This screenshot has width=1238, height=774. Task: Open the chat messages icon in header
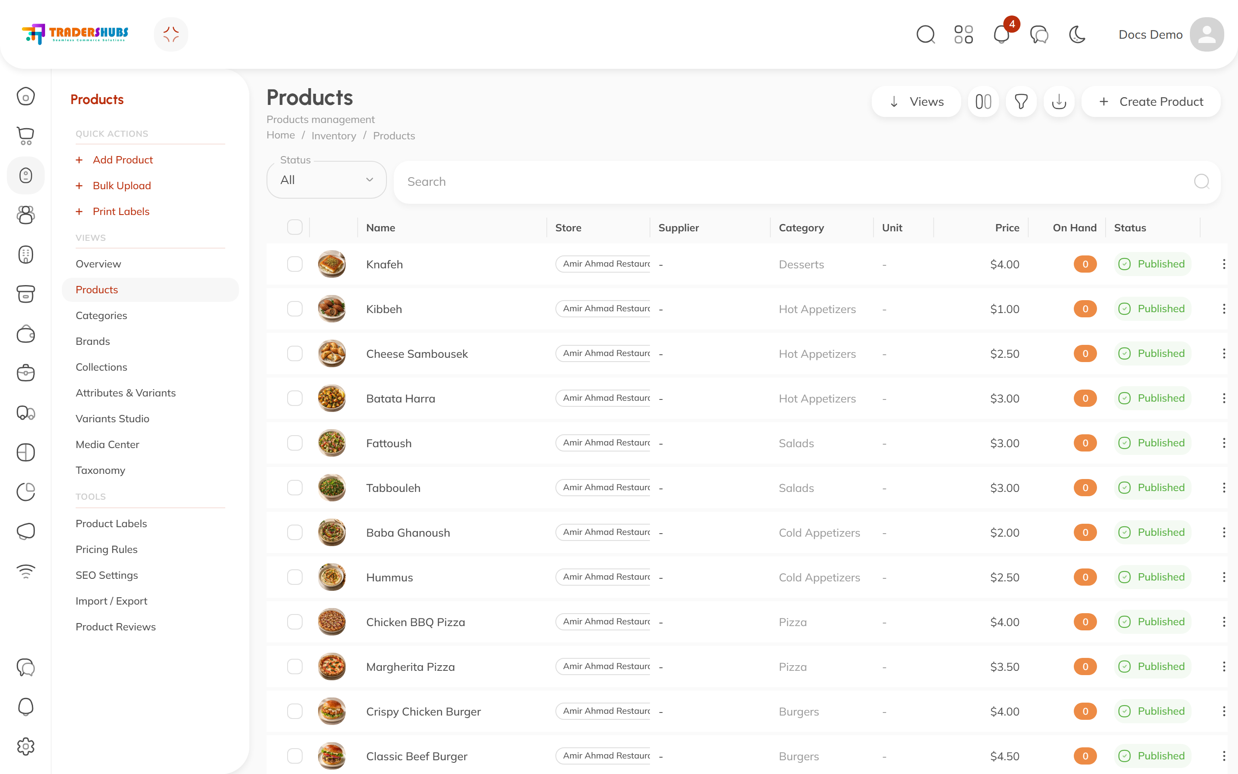[x=1039, y=35]
